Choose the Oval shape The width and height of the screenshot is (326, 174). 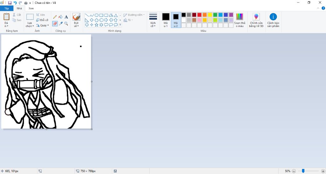(96, 15)
